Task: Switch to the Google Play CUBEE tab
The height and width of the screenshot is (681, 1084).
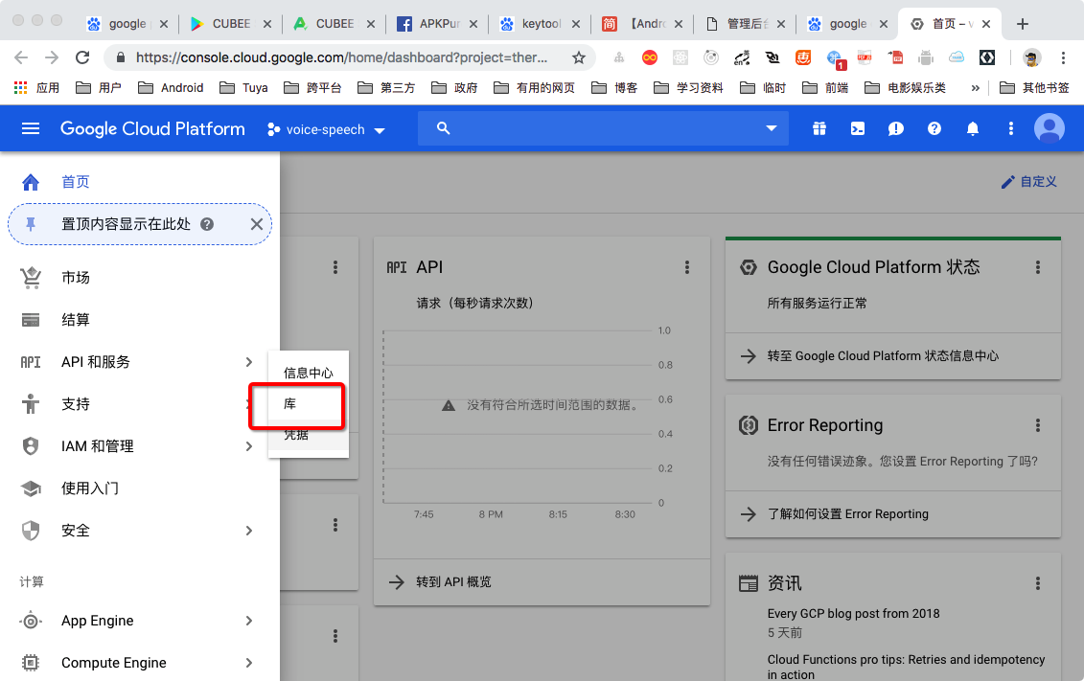Action: (x=230, y=24)
